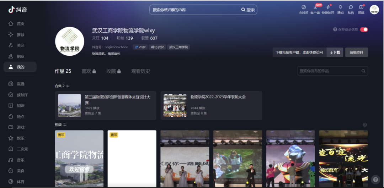Focus the 搜索你发布的作品 search field
The image size is (384, 188).
tap(330, 71)
